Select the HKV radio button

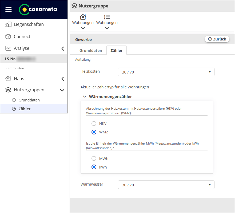point(94,124)
